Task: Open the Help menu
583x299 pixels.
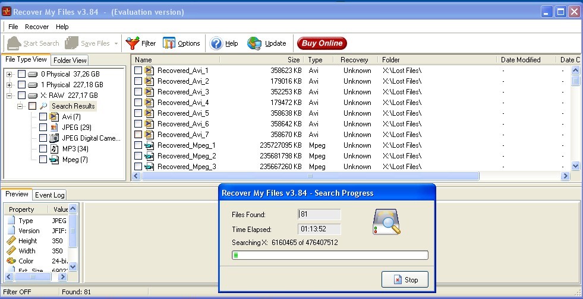Action: (62, 27)
